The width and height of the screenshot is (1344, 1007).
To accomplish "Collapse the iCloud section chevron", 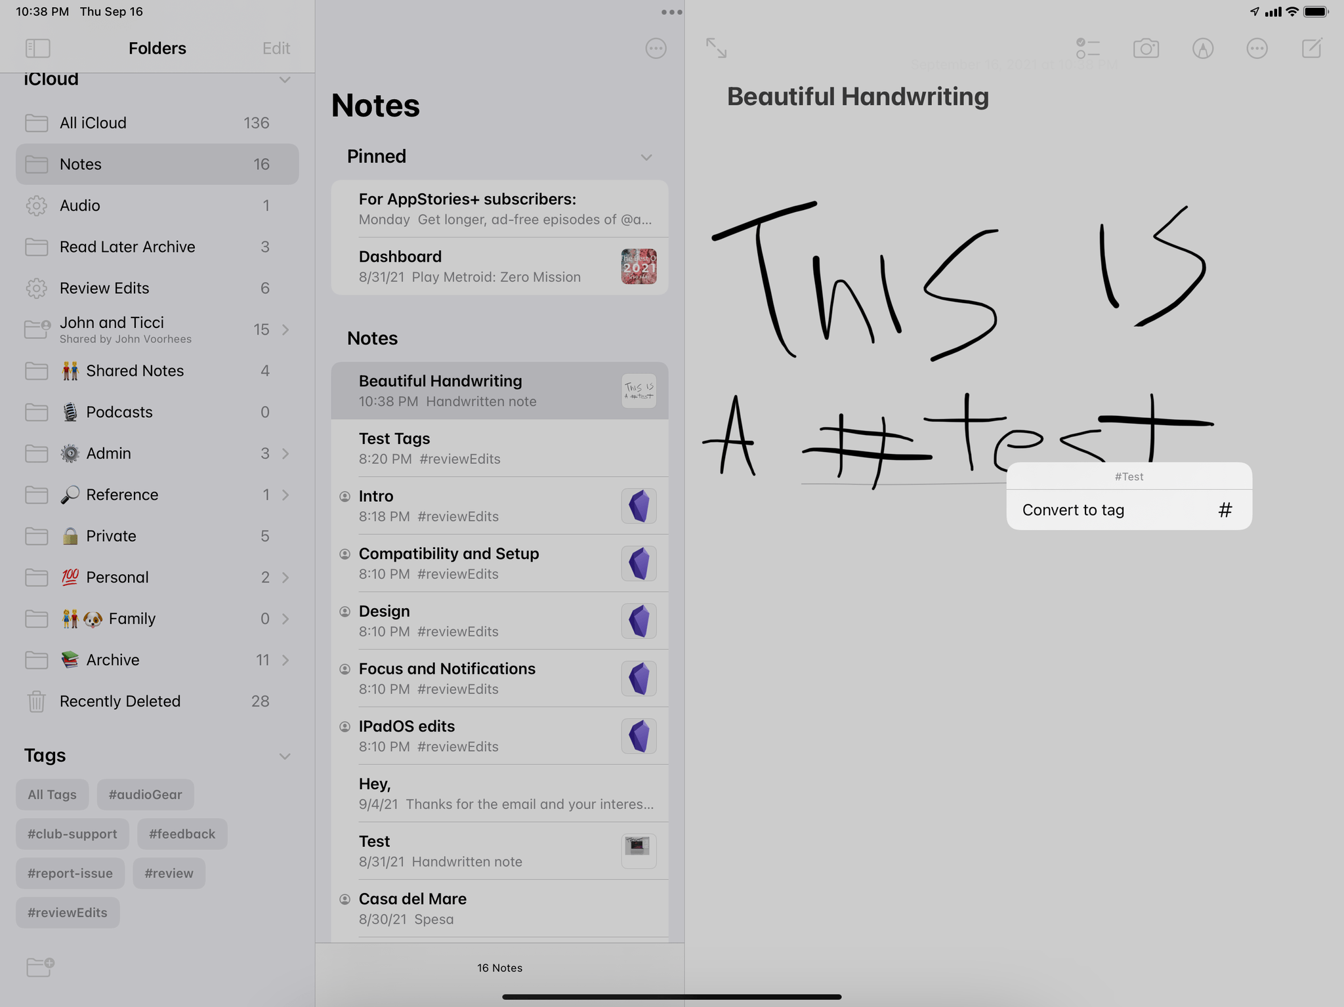I will (x=285, y=80).
